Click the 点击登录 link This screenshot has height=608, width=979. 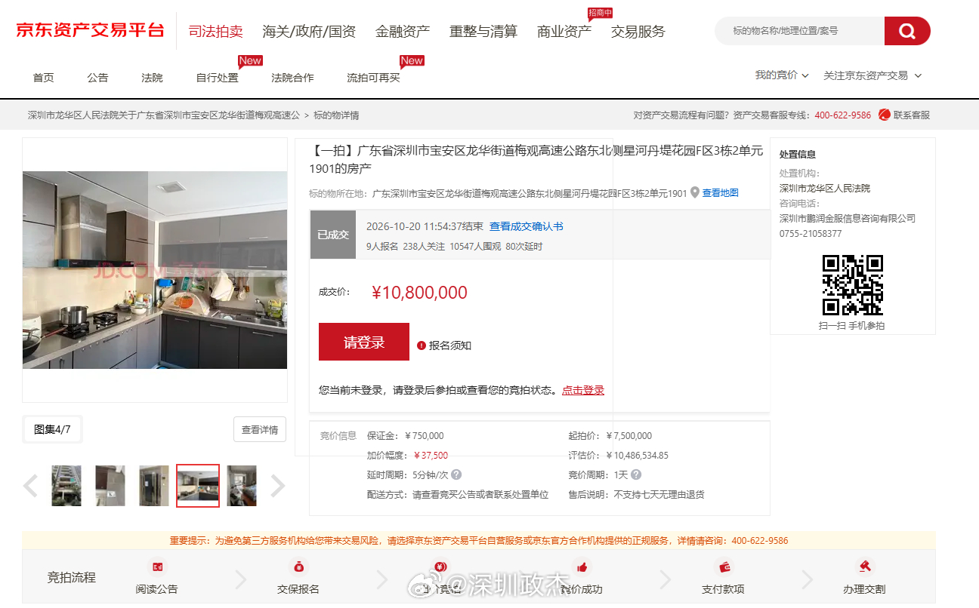click(x=583, y=390)
